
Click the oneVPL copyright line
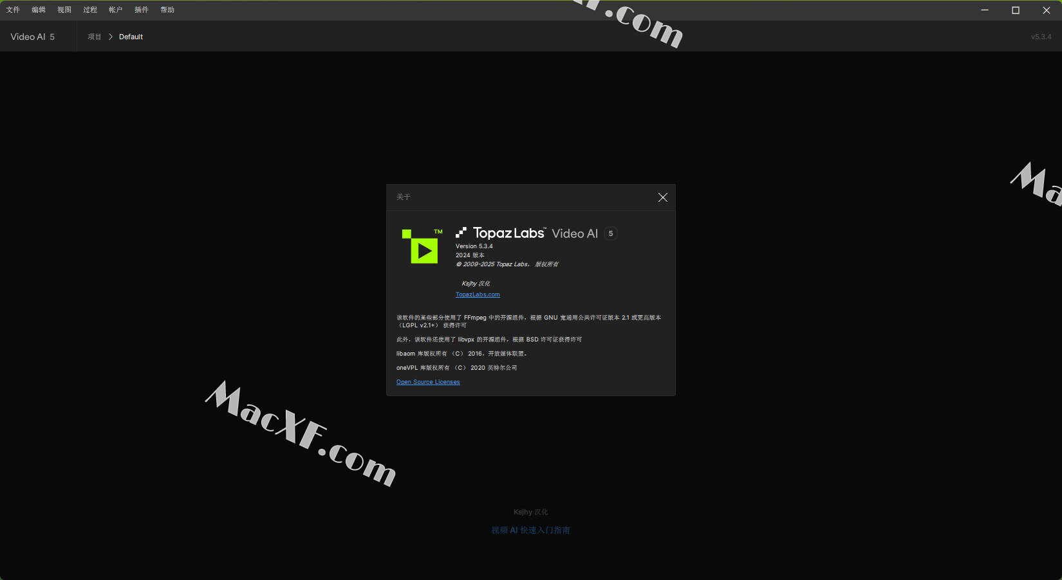(457, 368)
